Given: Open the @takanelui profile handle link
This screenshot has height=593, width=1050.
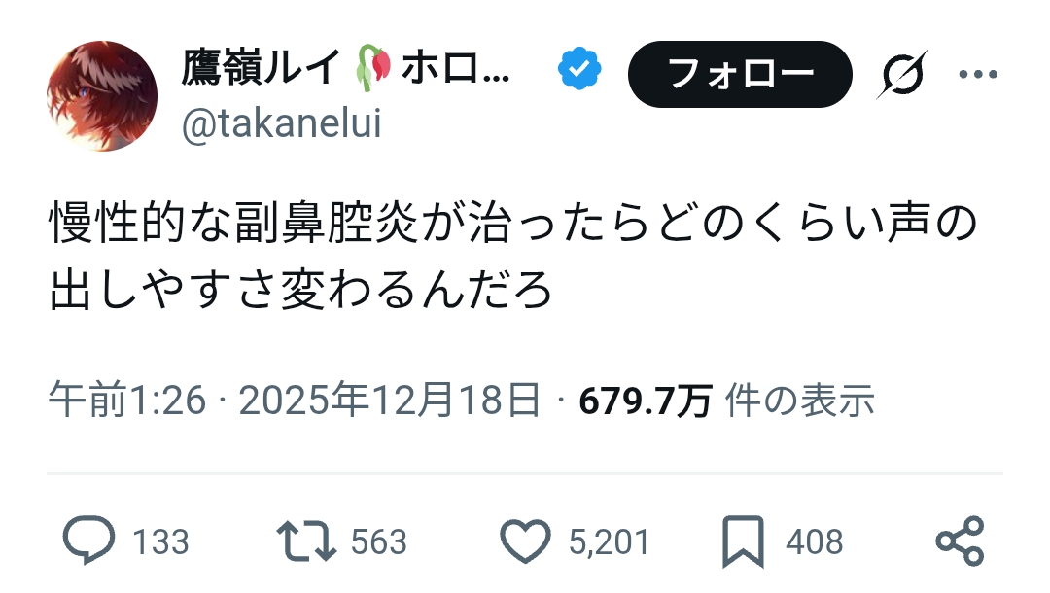Looking at the screenshot, I should pos(281,124).
